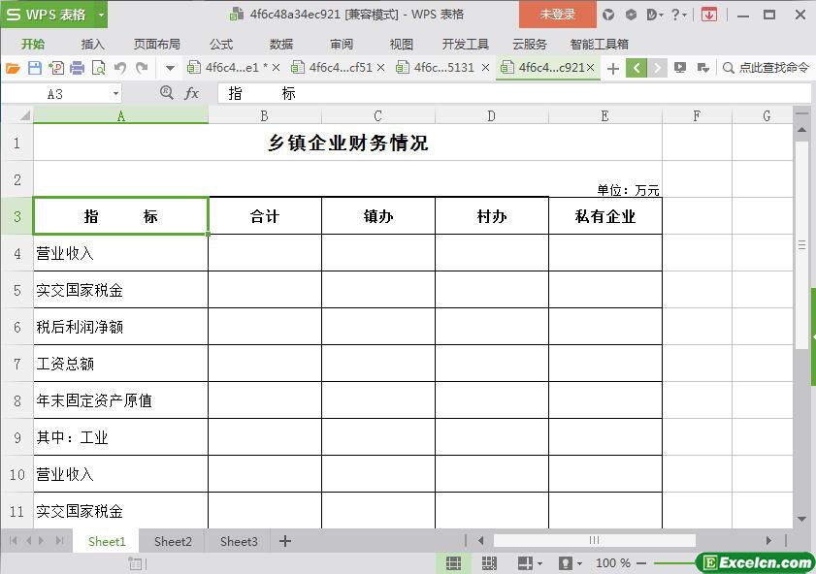Open the 审阅 ribbon tab
The height and width of the screenshot is (574, 816).
(x=342, y=45)
